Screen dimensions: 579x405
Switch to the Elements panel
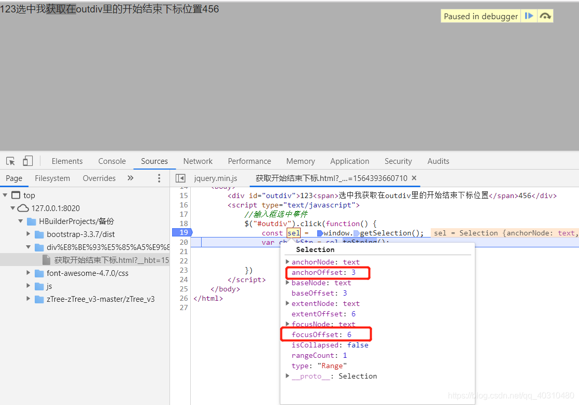coord(67,161)
